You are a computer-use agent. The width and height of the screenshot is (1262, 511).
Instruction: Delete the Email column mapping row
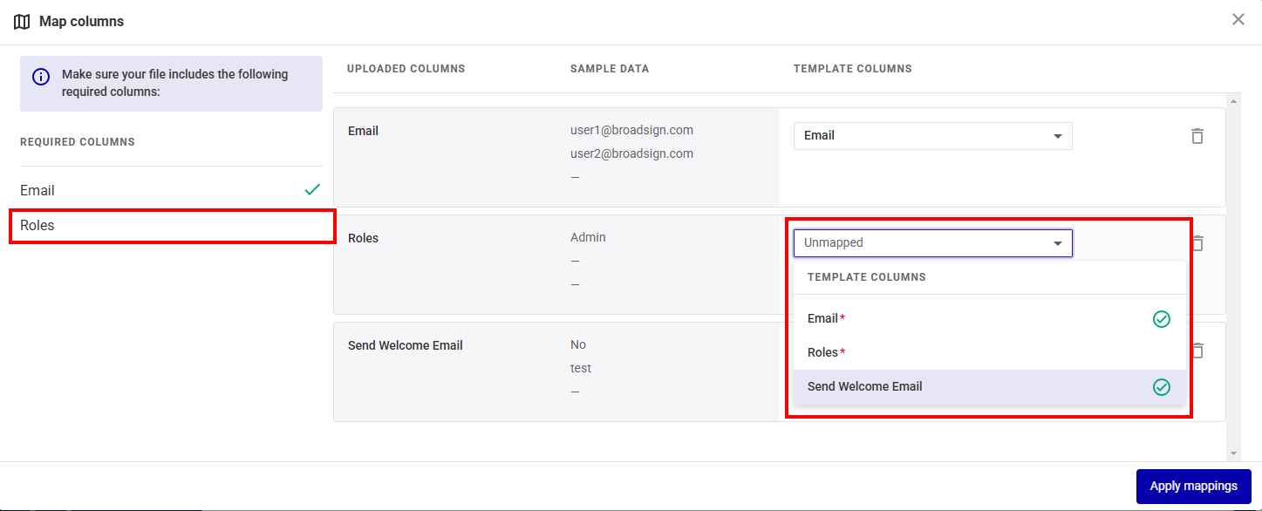pyautogui.click(x=1197, y=136)
